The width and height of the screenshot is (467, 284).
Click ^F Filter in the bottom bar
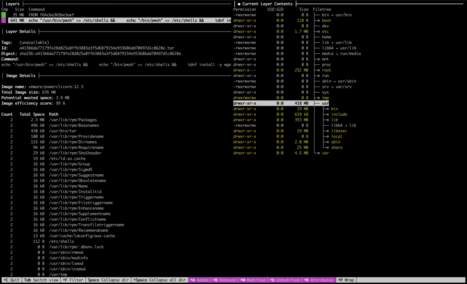74,280
